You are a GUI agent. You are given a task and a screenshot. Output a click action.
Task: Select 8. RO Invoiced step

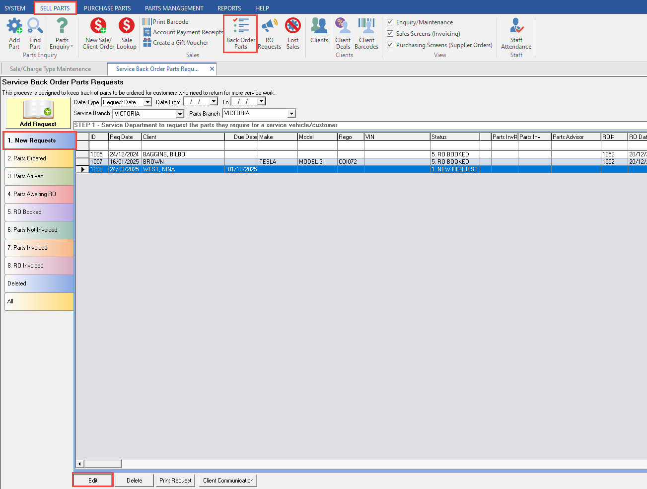coord(39,266)
